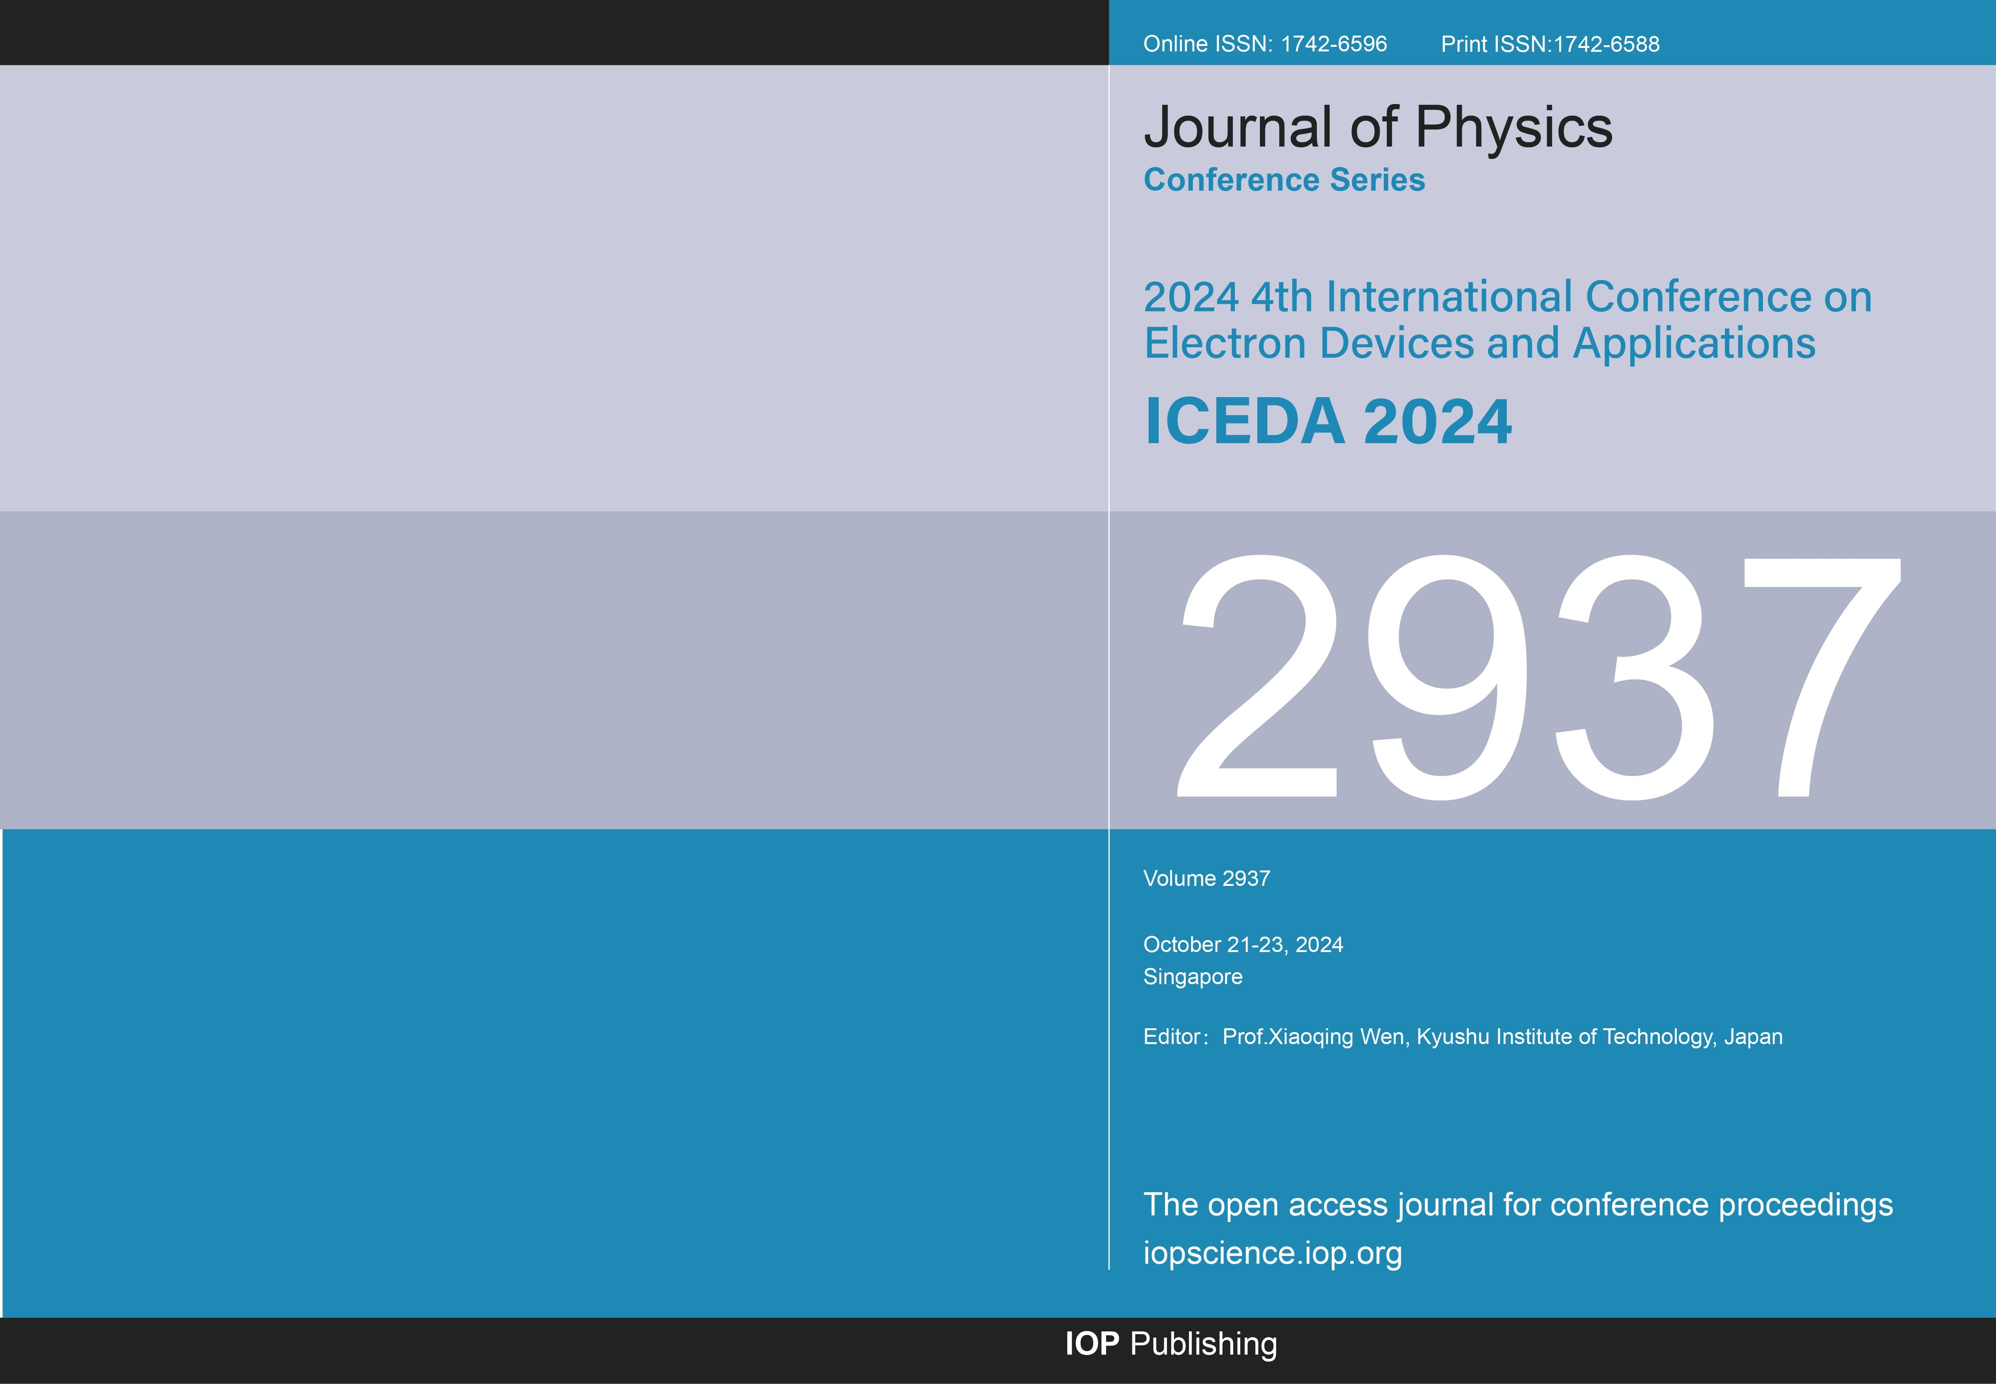
Task: Select the date October 21-23, 2024
Action: click(x=1243, y=945)
